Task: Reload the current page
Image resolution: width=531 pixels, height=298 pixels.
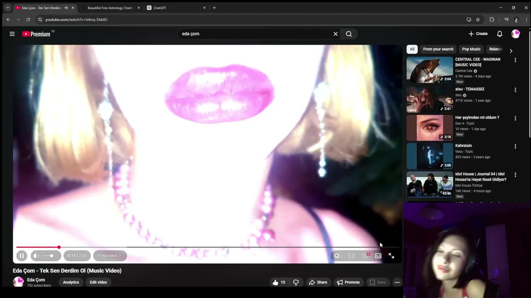Action: pos(28,19)
